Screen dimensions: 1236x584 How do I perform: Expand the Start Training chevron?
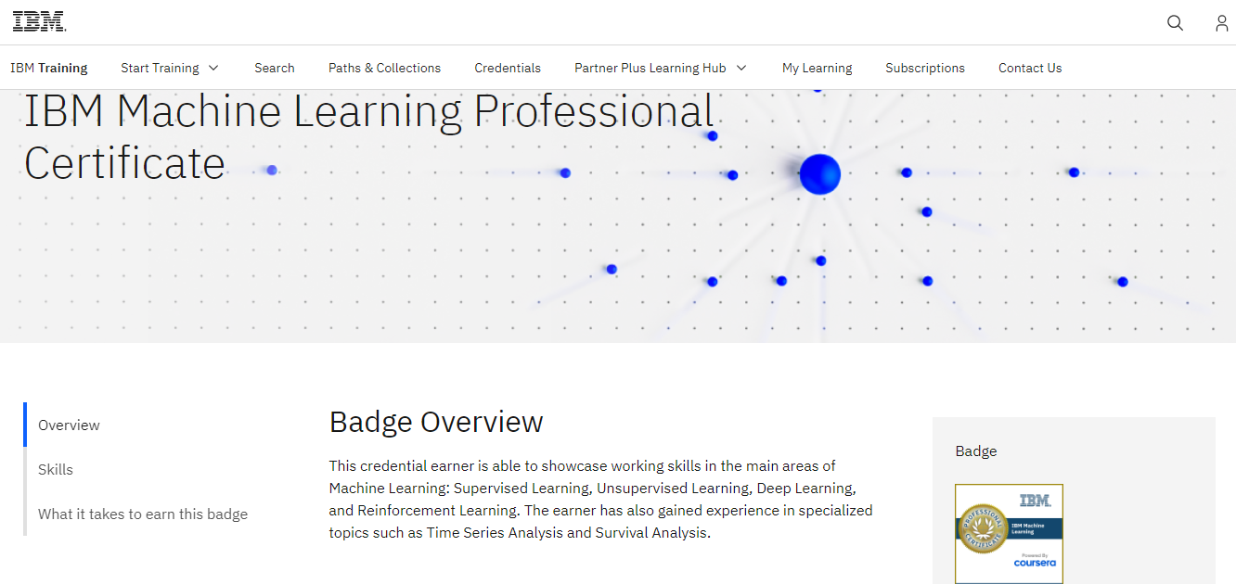coord(213,68)
